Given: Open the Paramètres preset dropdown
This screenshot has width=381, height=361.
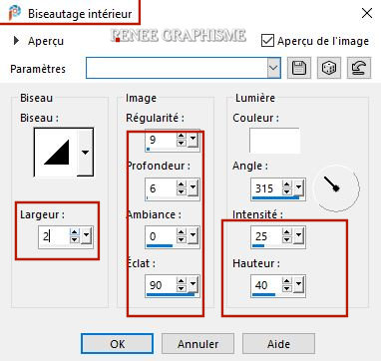Looking at the screenshot, I should pyautogui.click(x=273, y=68).
